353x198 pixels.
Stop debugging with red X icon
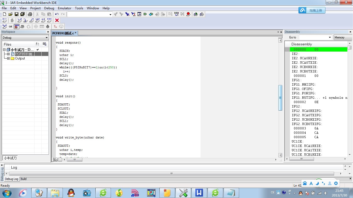[x=57, y=20]
